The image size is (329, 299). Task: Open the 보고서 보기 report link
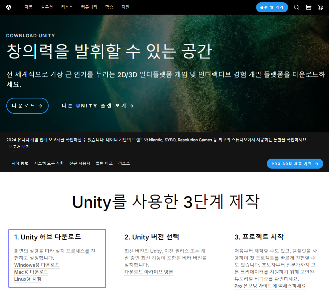(20, 147)
